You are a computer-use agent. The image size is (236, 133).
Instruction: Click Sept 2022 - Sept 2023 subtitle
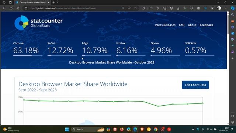pos(38,90)
